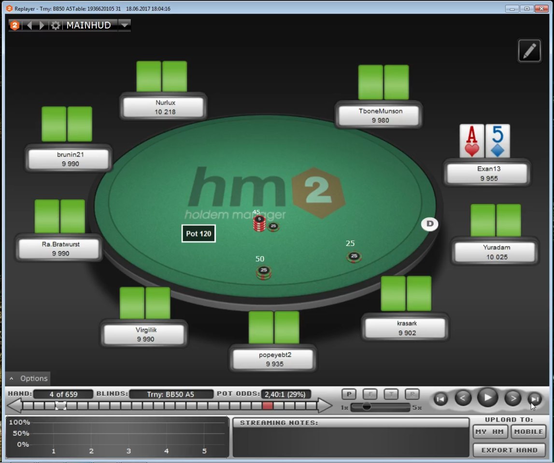
Task: Open the MAINHUD dropdown arrow
Action: (124, 25)
